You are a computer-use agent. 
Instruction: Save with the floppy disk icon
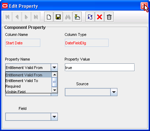tap(58, 17)
